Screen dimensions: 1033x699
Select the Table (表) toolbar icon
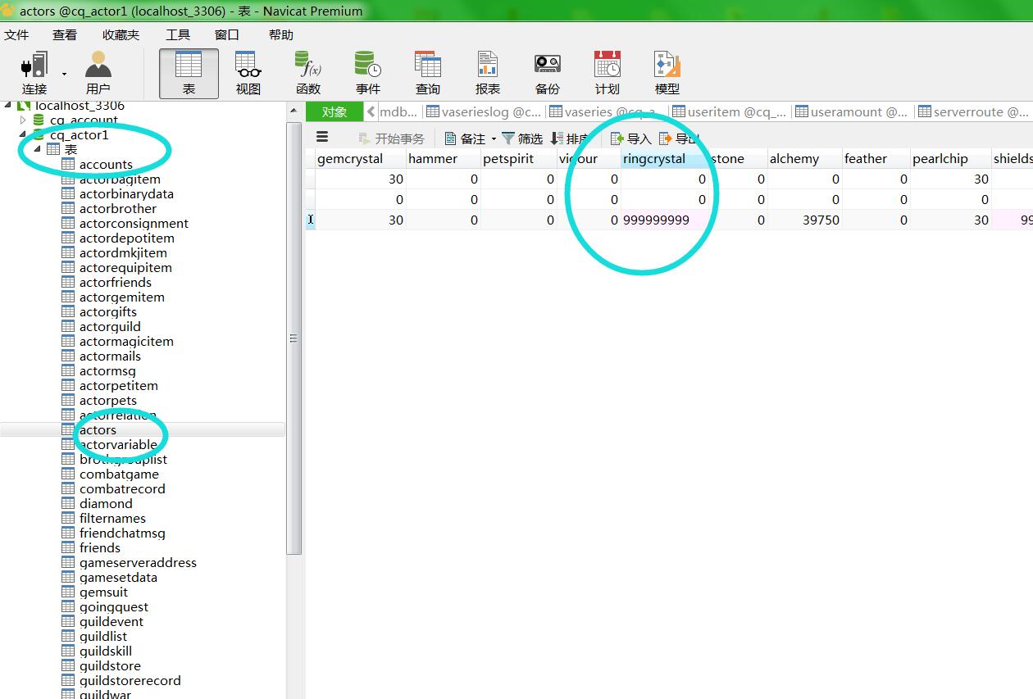(189, 66)
